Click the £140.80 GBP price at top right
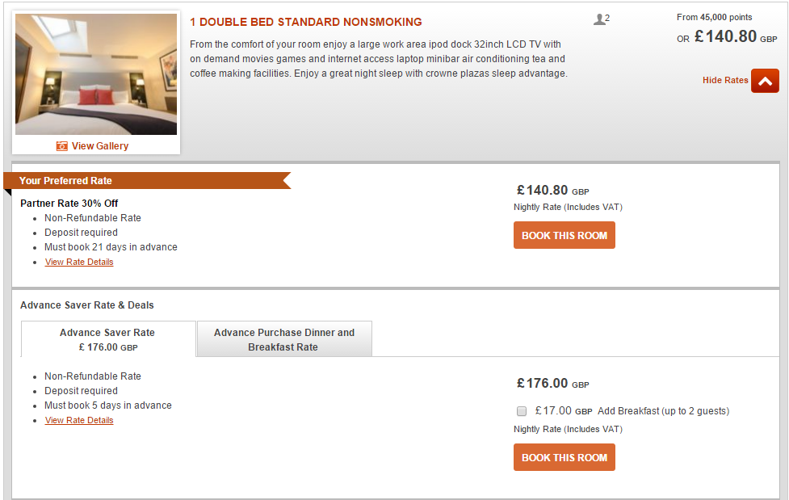Screen dimensions: 789x500 (736, 36)
